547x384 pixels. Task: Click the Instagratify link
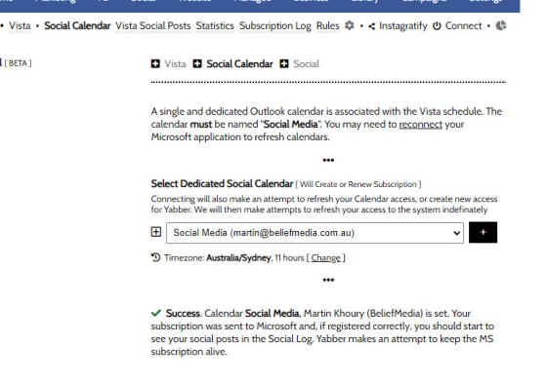point(402,26)
